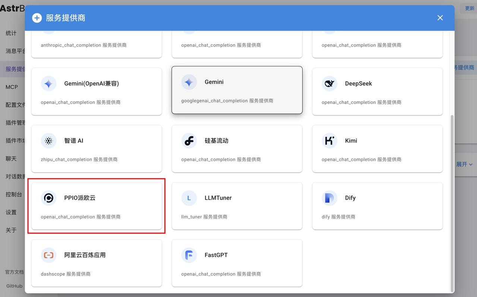Screen dimensions: 477x297
Task: Click dify 服务提供商 text
Action: click(338, 217)
